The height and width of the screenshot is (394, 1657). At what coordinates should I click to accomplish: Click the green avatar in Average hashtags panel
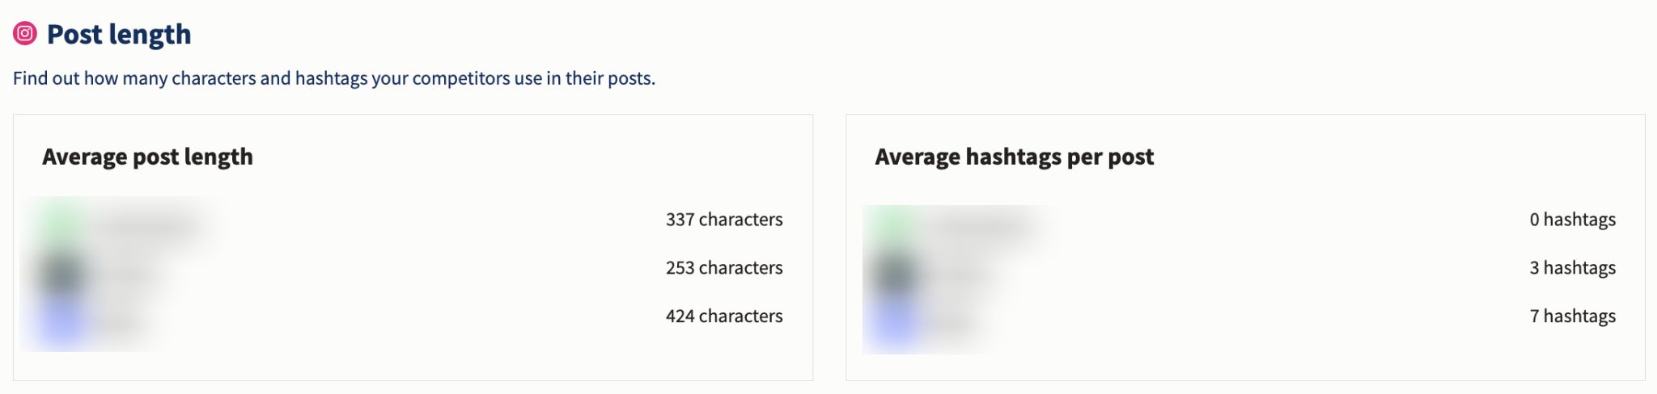coord(896,228)
